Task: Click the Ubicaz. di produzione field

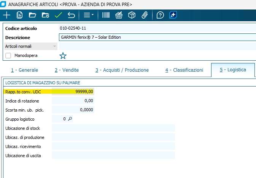Action: 113,137
